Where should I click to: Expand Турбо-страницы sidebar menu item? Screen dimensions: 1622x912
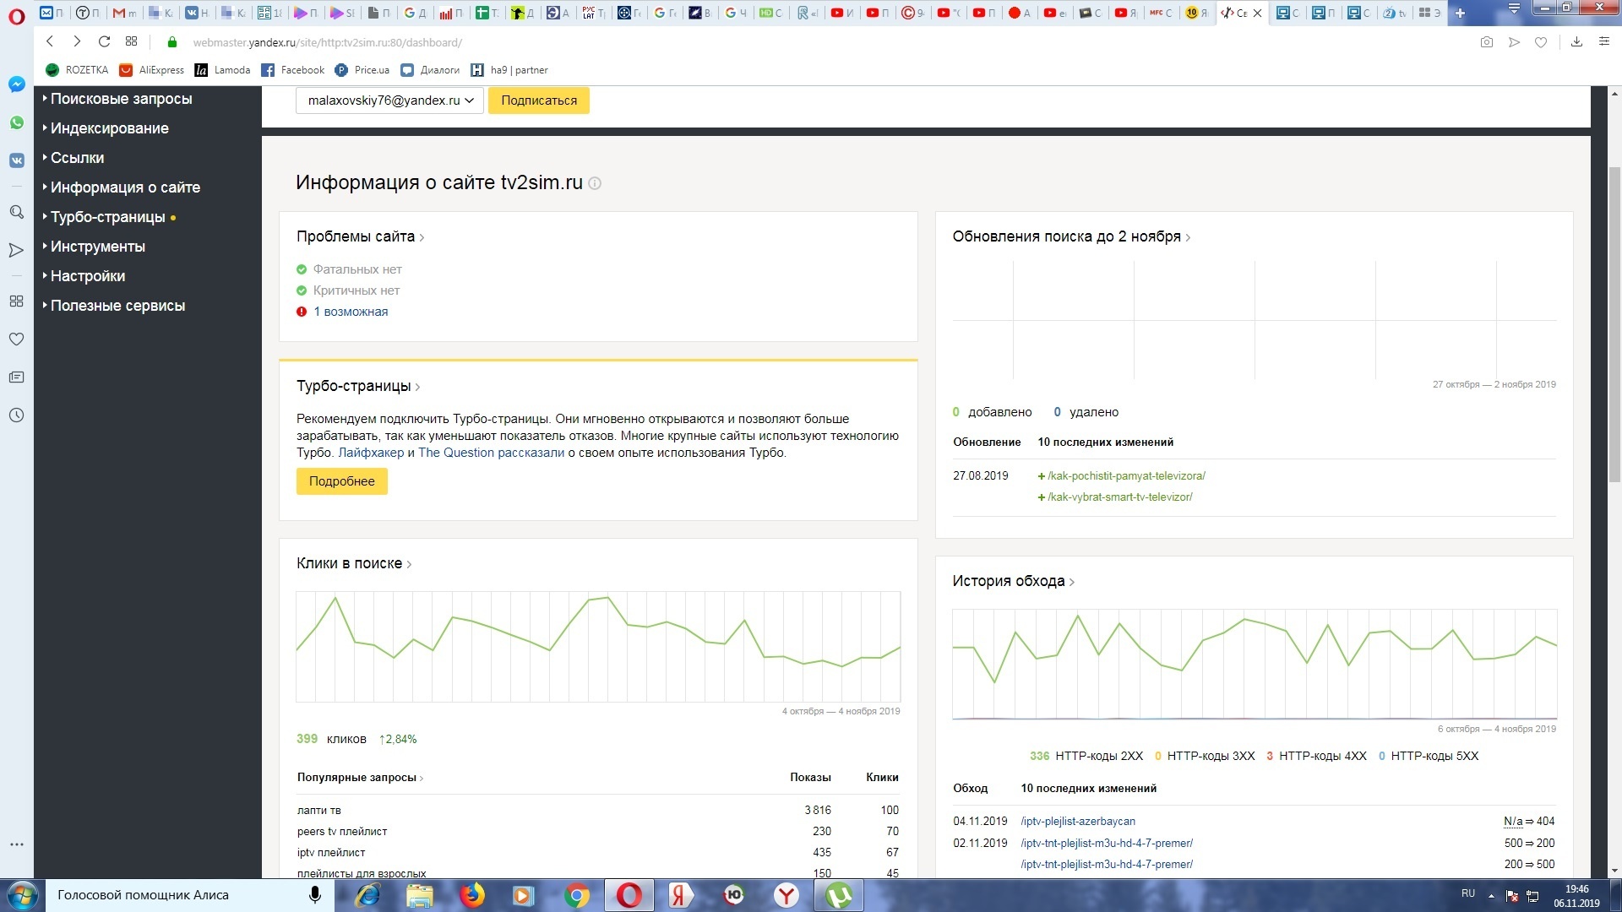pos(107,217)
